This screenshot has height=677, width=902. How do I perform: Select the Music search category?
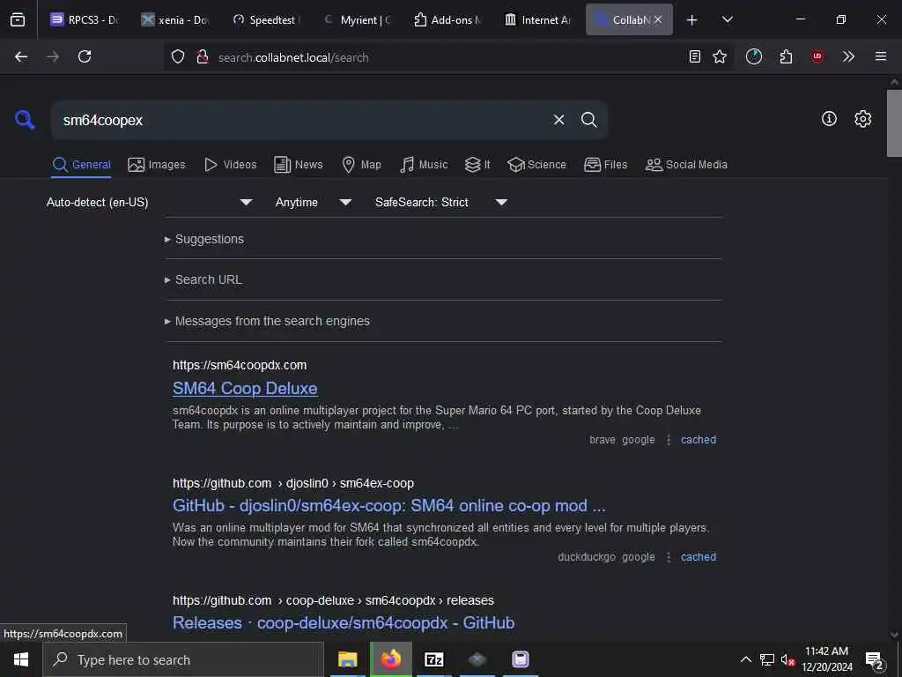pos(424,165)
